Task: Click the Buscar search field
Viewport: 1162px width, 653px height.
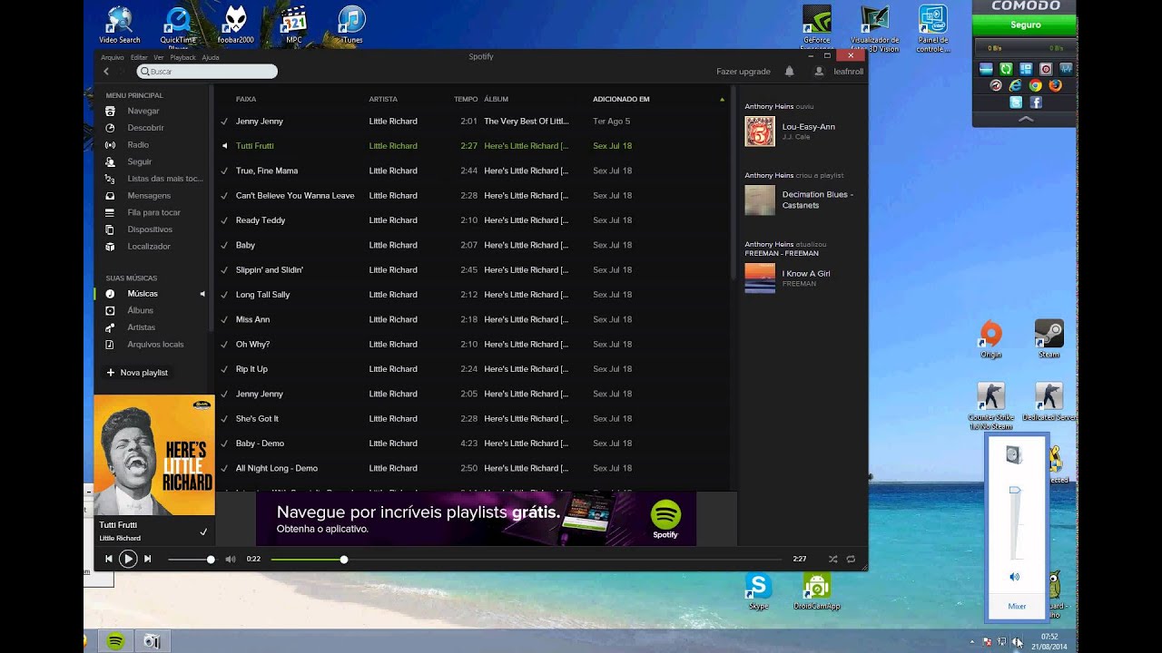Action: (207, 71)
